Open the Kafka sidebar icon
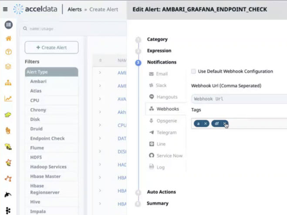The image size is (287, 215). [8, 210]
